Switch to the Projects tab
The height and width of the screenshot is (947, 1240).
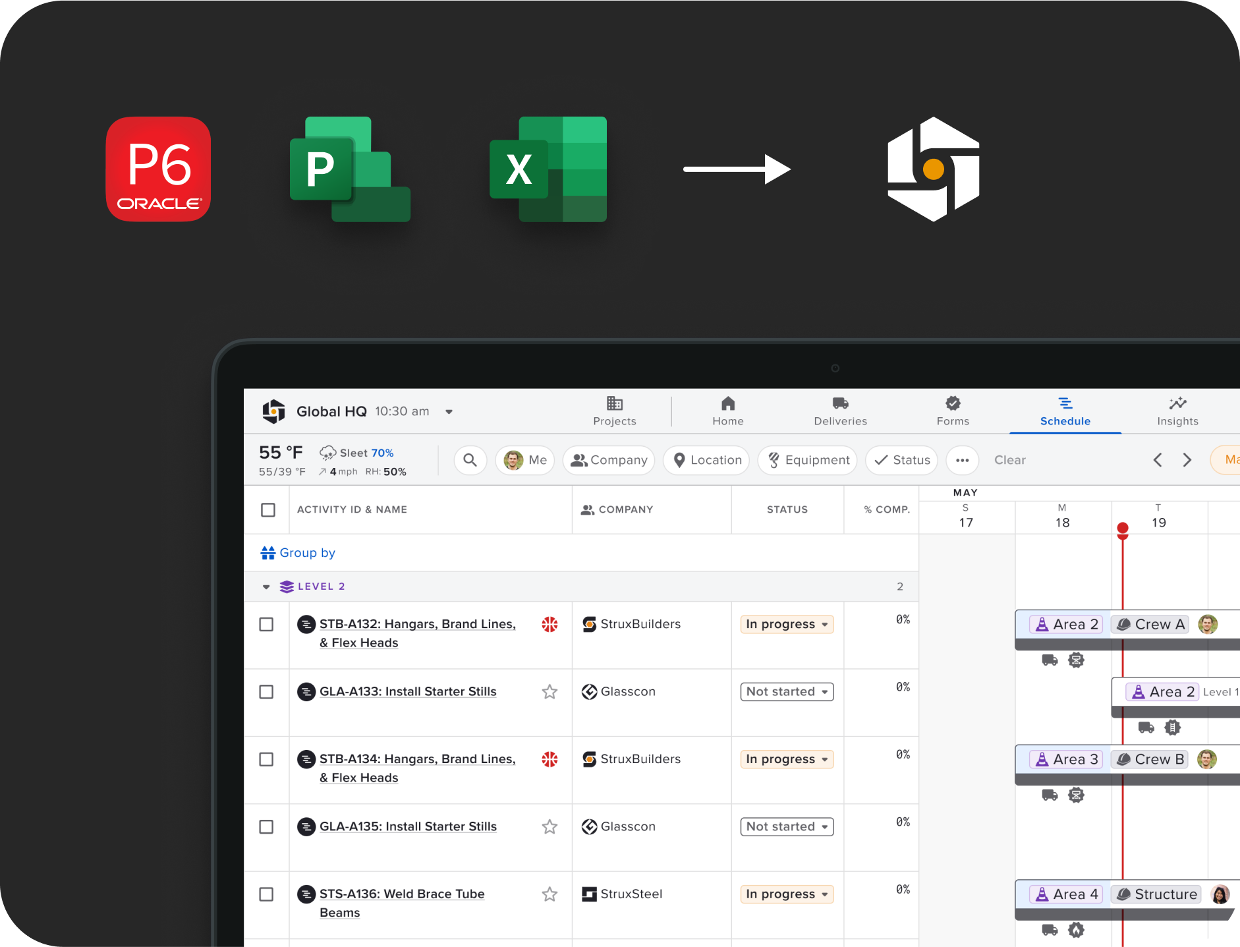[615, 411]
